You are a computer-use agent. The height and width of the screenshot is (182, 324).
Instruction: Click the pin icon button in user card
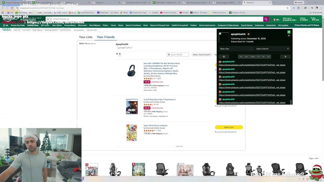tap(285, 57)
